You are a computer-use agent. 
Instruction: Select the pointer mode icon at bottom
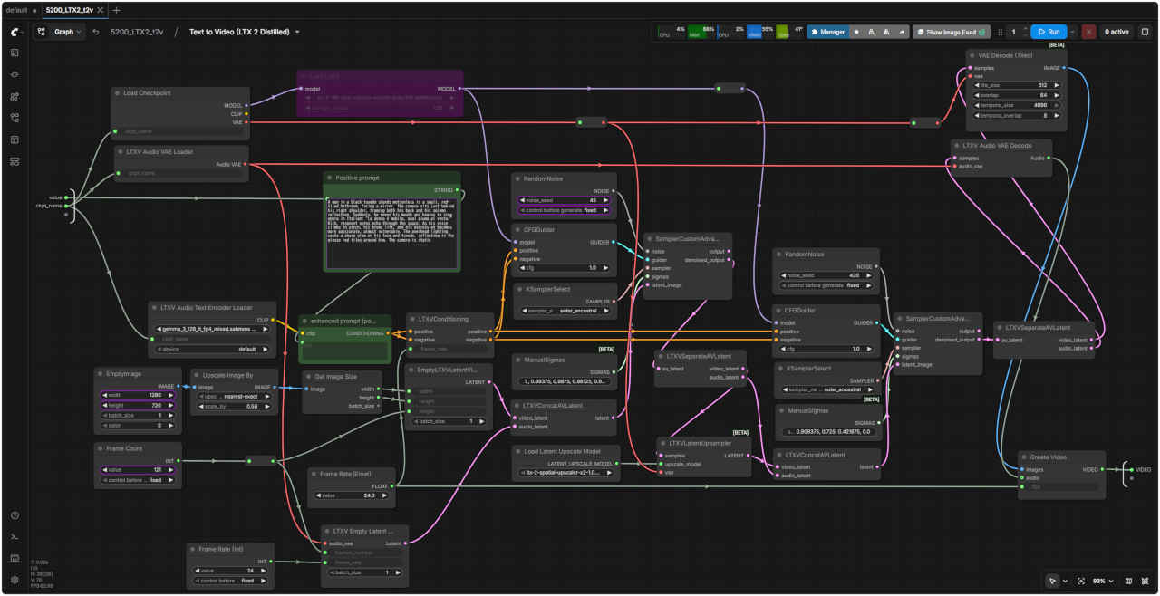1052,581
